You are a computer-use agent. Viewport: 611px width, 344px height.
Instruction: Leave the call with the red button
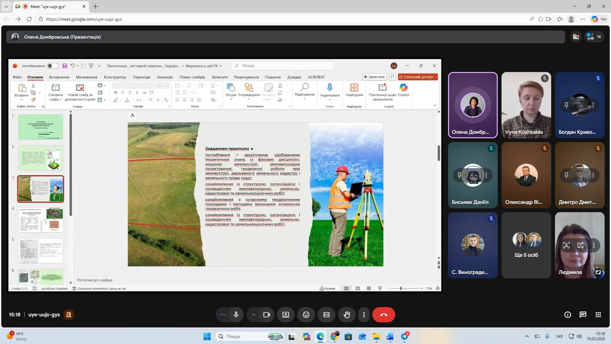383,315
